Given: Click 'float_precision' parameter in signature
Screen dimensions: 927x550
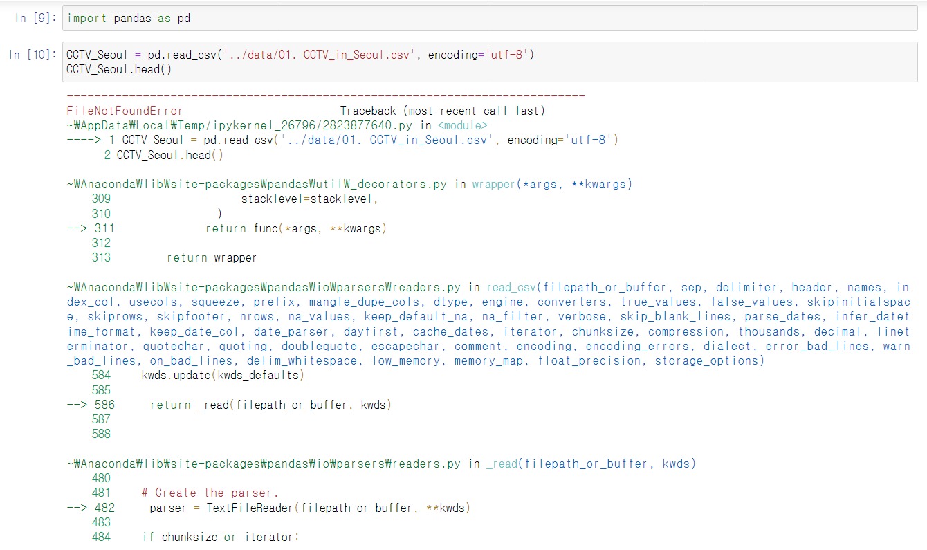Looking at the screenshot, I should tap(589, 360).
